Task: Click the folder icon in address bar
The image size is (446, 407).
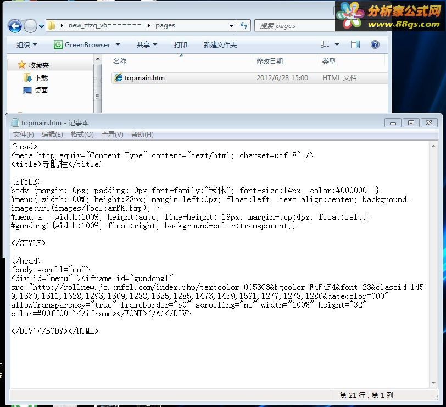Action: point(52,25)
